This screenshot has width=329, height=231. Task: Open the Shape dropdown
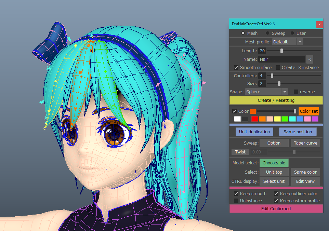tap(266, 92)
